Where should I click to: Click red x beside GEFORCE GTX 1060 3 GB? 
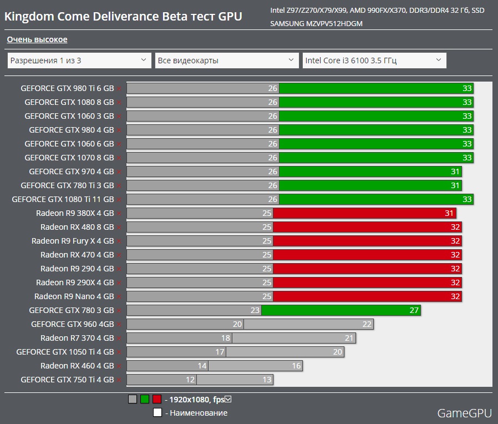click(119, 117)
